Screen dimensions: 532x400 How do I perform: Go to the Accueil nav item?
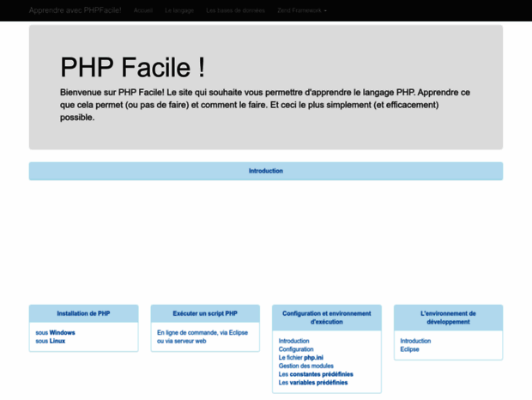tap(142, 10)
